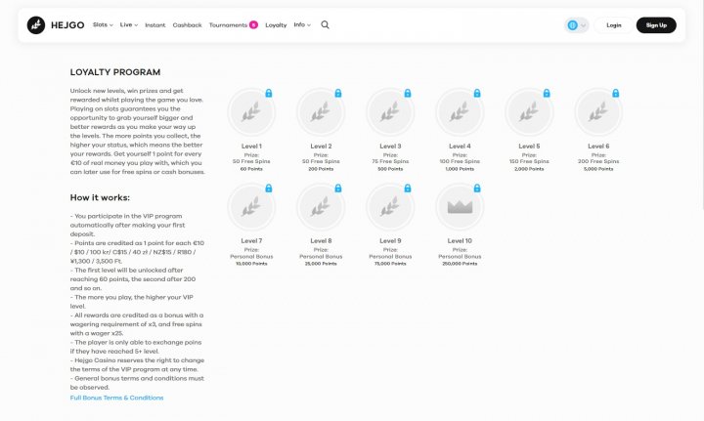
Task: Open the Instant games menu item
Action: [x=155, y=25]
